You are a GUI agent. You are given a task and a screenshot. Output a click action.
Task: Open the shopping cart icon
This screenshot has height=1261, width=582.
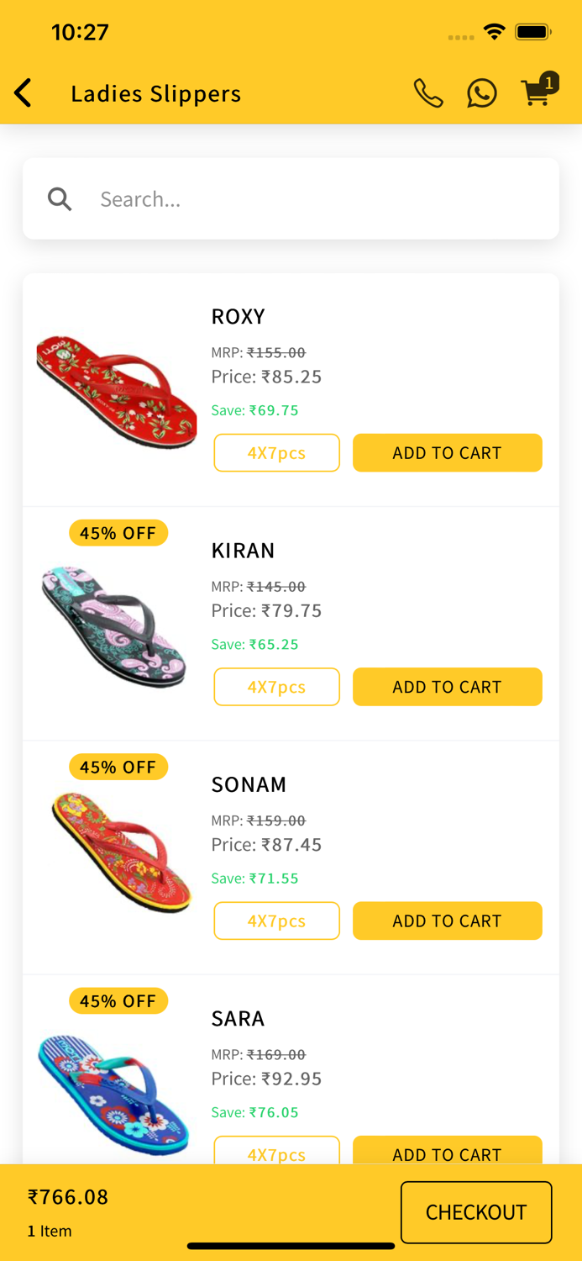click(537, 92)
